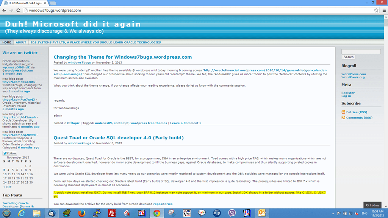Open the HOME navigation tab
The image size is (388, 218).
[x=7, y=42]
